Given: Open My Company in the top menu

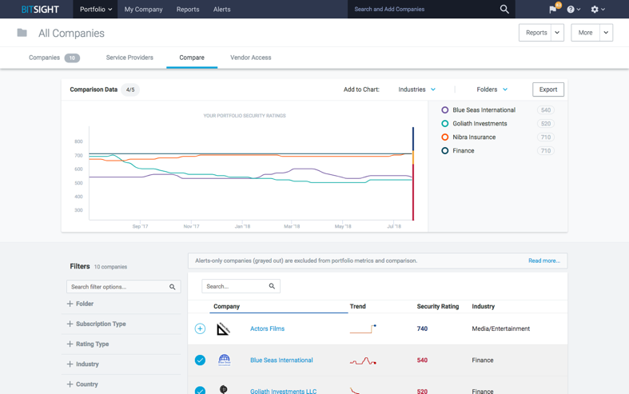Looking at the screenshot, I should point(143,10).
